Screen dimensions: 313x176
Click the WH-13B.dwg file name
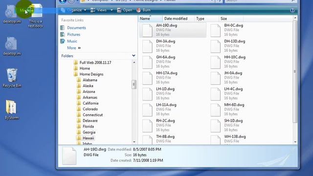coord(235,136)
